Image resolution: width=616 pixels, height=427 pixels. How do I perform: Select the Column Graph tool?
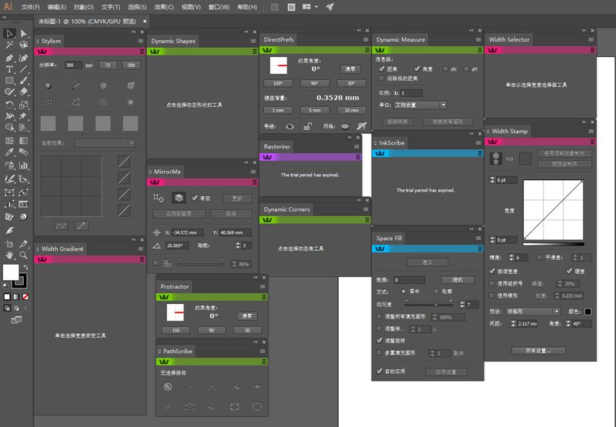click(24, 165)
